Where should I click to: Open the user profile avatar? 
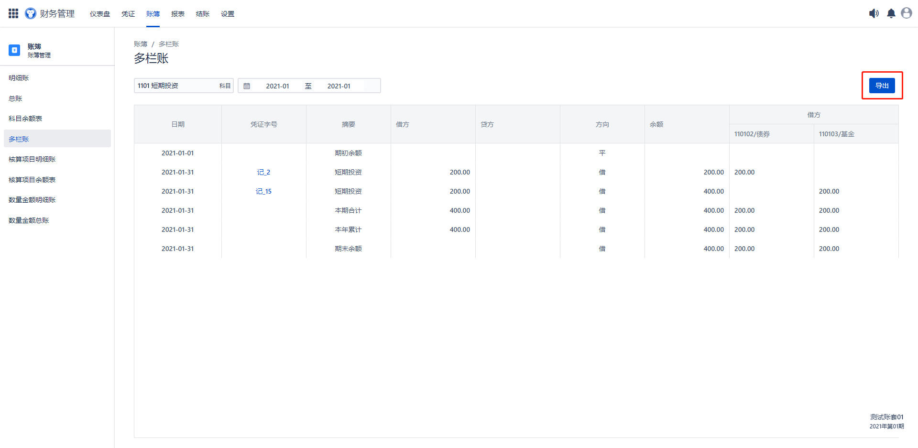click(907, 13)
